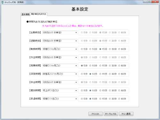The image size is (160, 120).
Task: Click the 【勤務時間】 label
Action: 35,49
